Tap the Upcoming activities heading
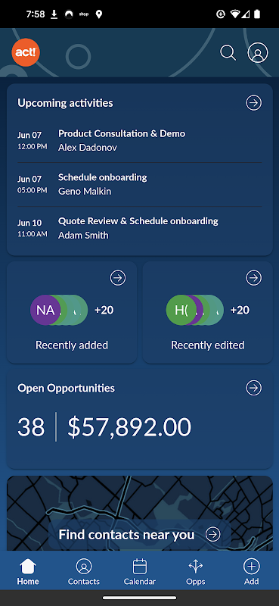279x606 pixels. click(65, 103)
